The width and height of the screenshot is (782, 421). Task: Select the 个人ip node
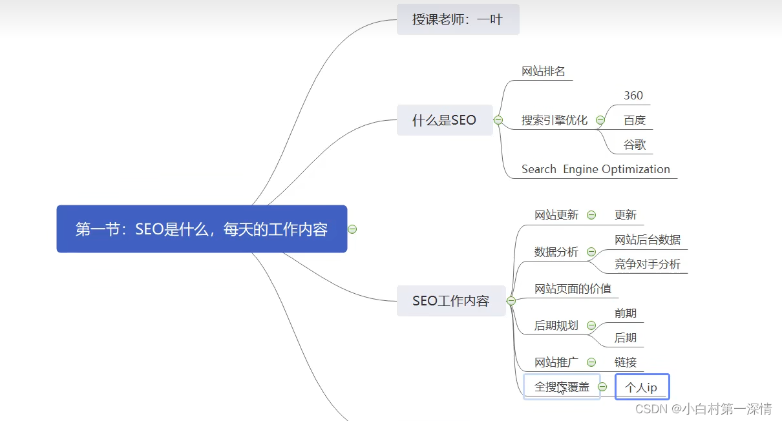click(x=642, y=386)
